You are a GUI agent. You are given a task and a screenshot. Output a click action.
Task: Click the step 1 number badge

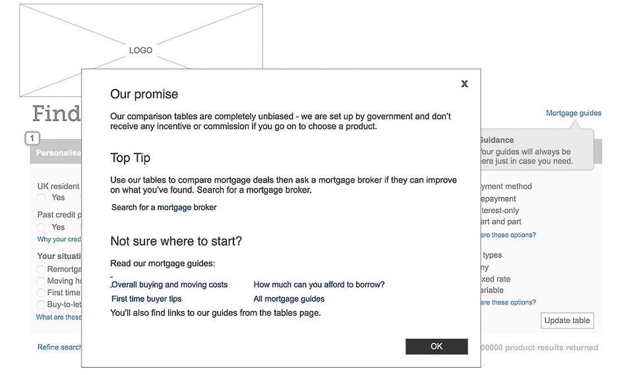coord(33,138)
